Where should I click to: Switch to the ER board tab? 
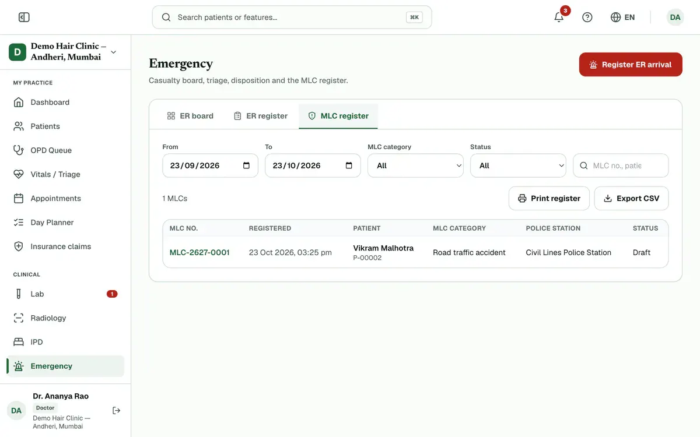tap(190, 116)
